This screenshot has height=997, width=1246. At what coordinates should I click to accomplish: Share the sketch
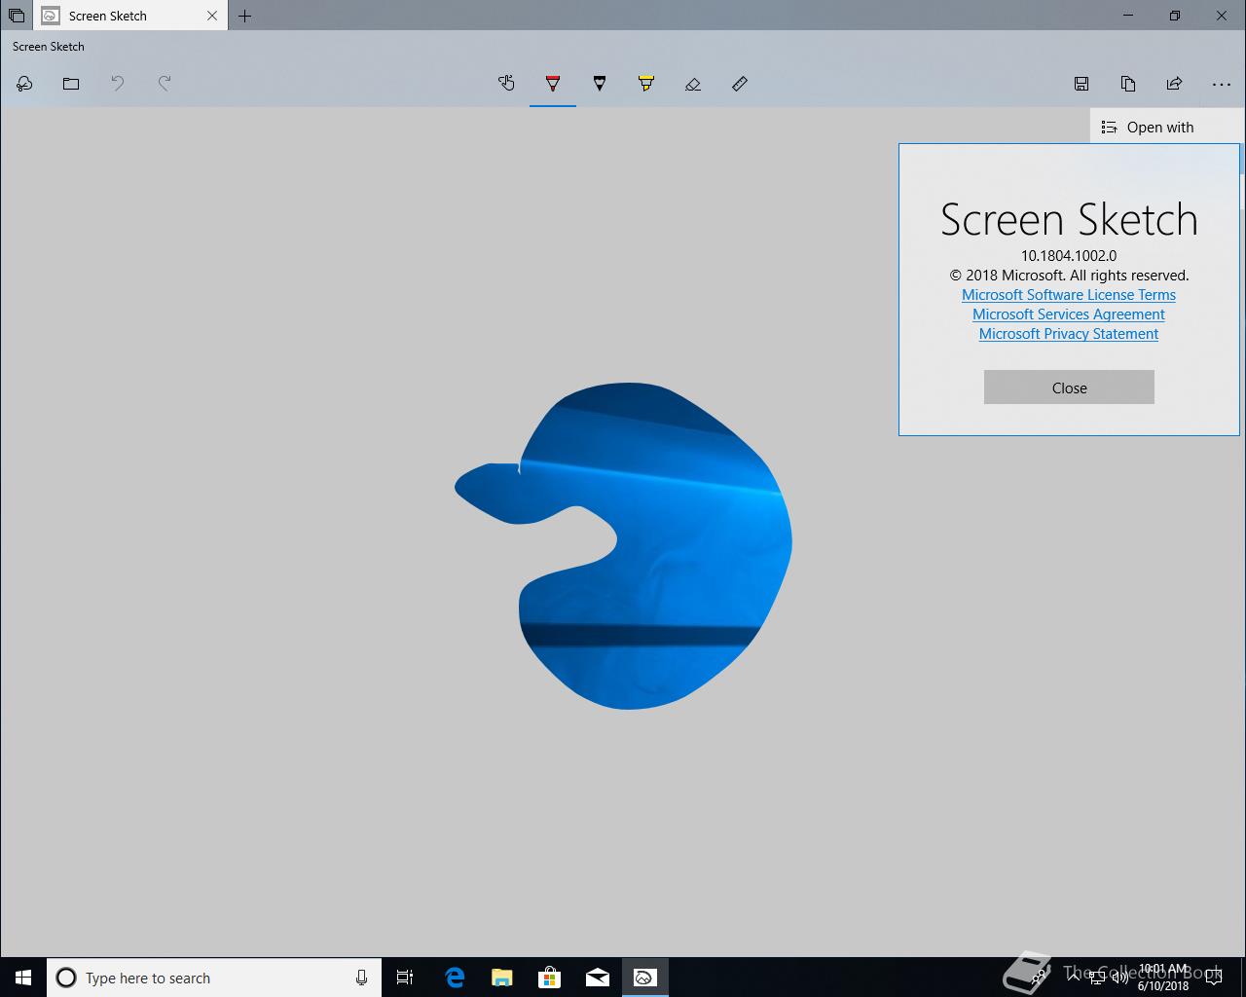(1175, 84)
